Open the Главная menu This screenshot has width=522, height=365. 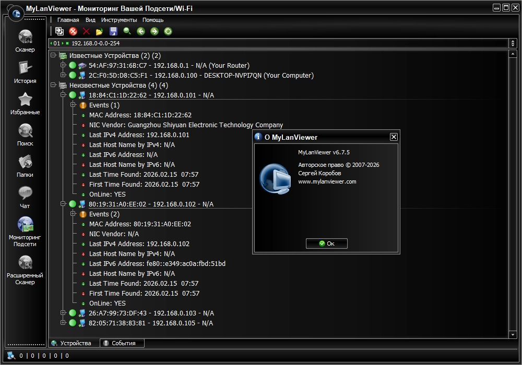pyautogui.click(x=68, y=20)
